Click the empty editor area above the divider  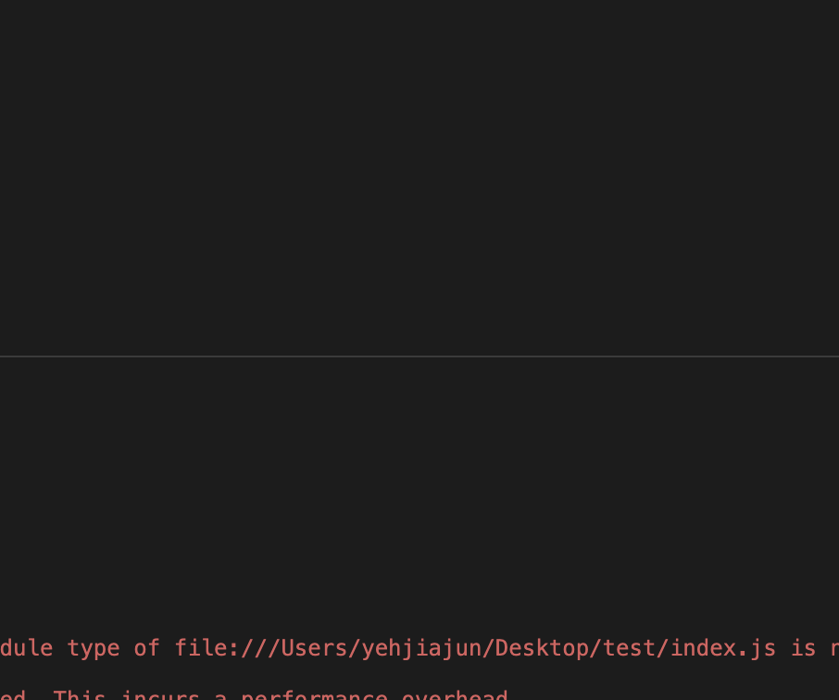point(419,176)
